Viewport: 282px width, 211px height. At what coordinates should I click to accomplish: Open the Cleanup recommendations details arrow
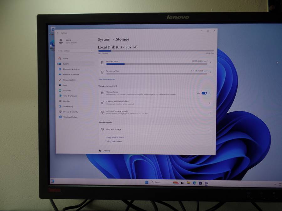(x=209, y=103)
